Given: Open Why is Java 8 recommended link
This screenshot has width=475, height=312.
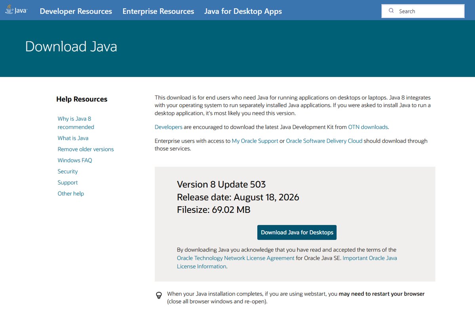Looking at the screenshot, I should tap(76, 123).
